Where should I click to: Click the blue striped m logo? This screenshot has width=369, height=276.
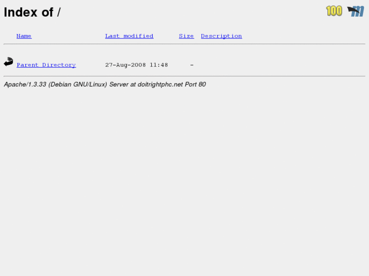[356, 11]
